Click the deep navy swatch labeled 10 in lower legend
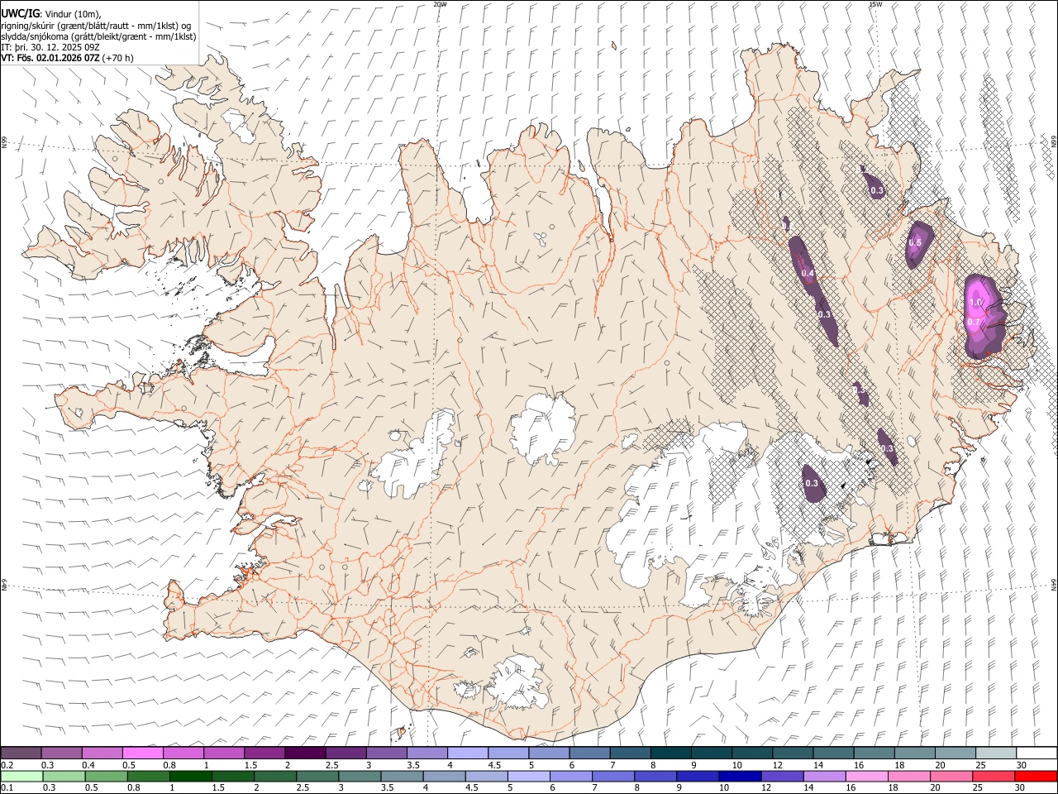Viewport: 1058px width, 794px height. [739, 776]
